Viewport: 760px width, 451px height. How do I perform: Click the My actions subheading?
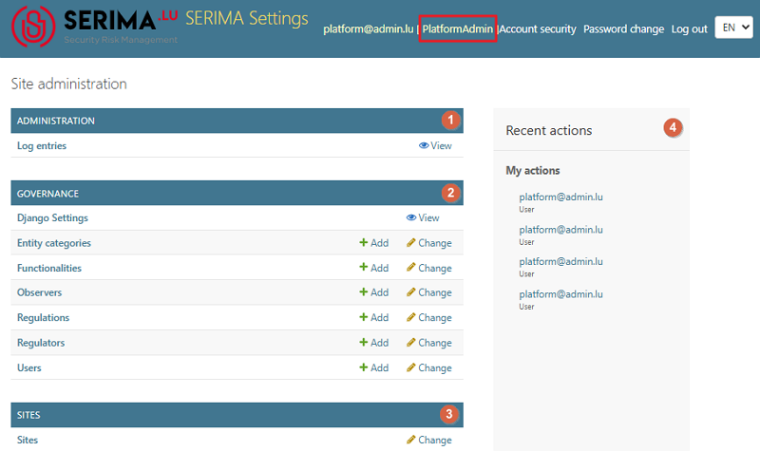[533, 171]
